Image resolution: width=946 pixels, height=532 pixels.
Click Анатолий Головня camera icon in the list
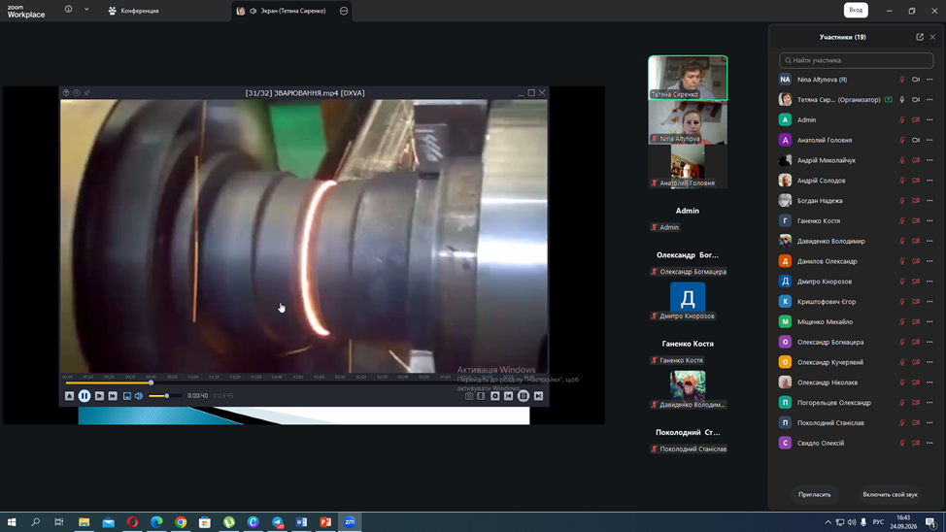tap(916, 140)
